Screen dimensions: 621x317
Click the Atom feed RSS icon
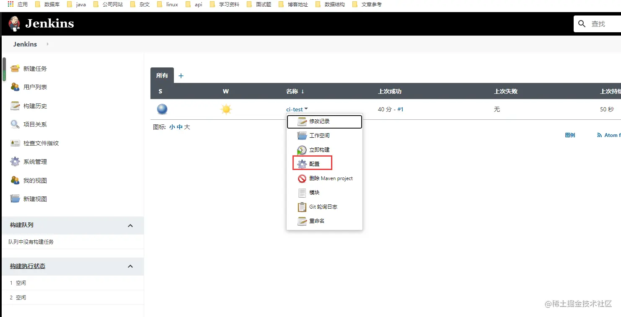599,135
